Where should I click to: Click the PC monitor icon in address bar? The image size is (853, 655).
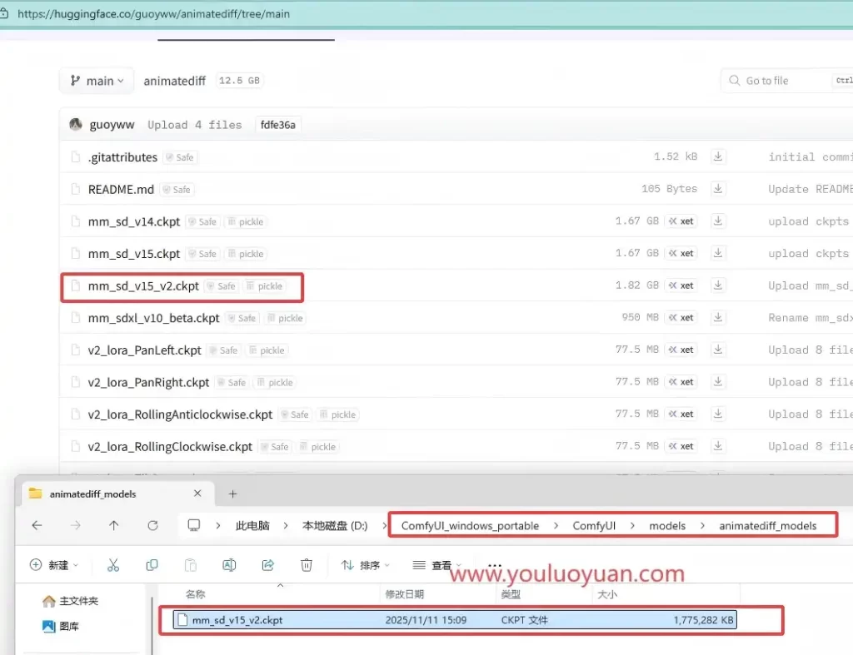click(193, 525)
